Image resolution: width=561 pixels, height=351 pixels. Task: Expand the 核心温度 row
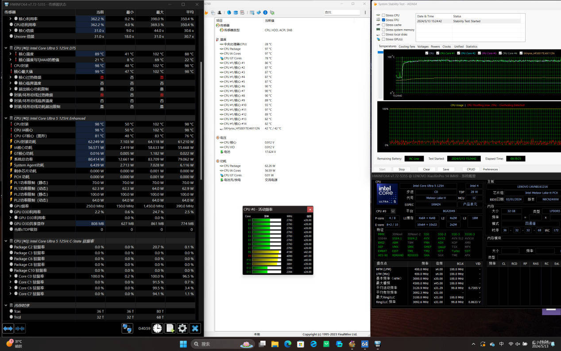point(11,54)
